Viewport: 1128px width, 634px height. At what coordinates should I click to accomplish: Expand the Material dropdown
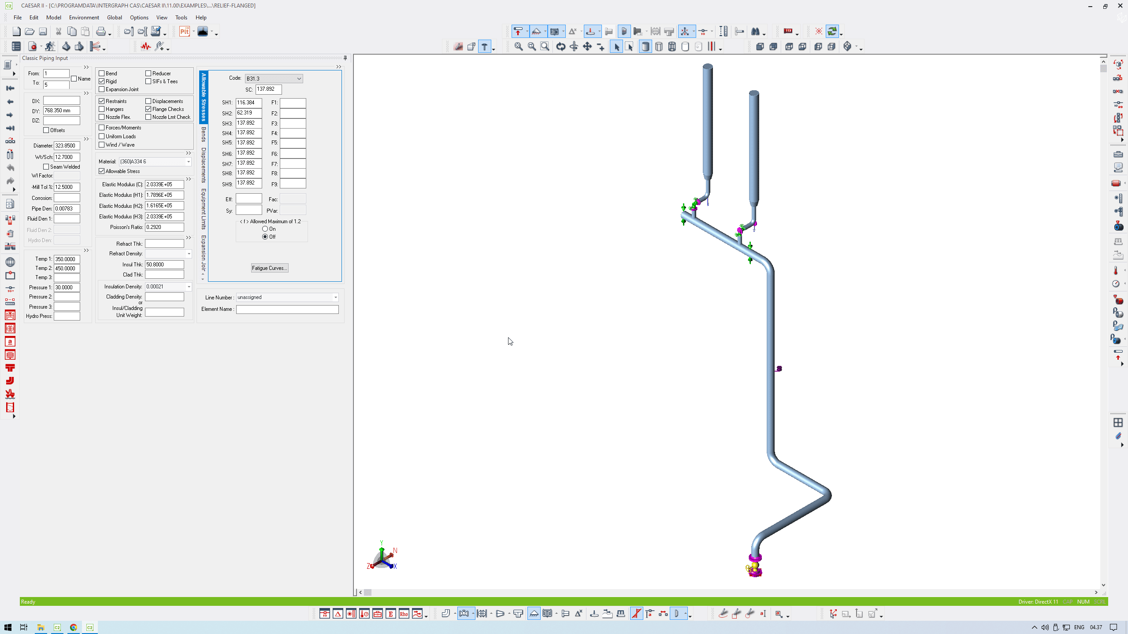point(189,162)
